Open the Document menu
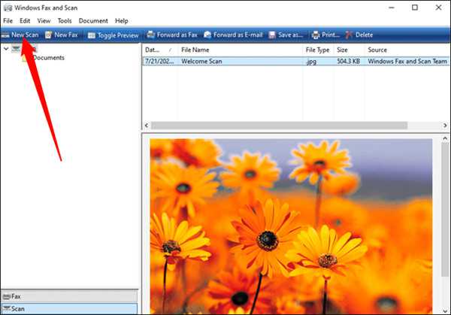Image resolution: width=451 pixels, height=315 pixels. [x=93, y=21]
